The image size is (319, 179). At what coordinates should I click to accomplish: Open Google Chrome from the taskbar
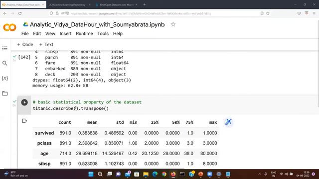(x=164, y=174)
